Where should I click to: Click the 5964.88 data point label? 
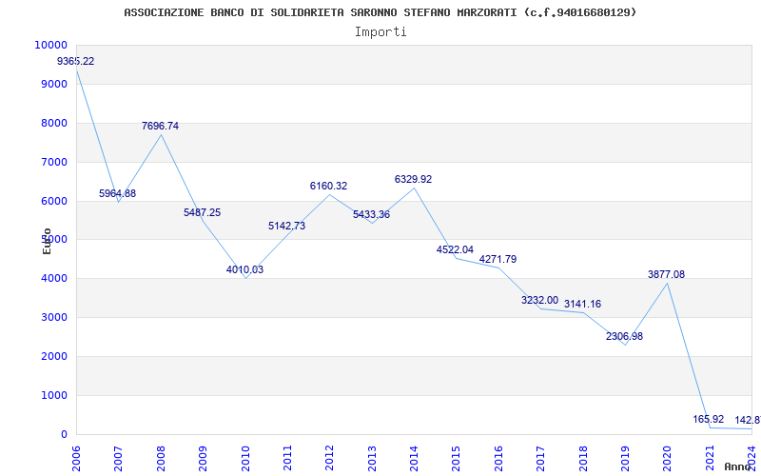pyautogui.click(x=118, y=193)
